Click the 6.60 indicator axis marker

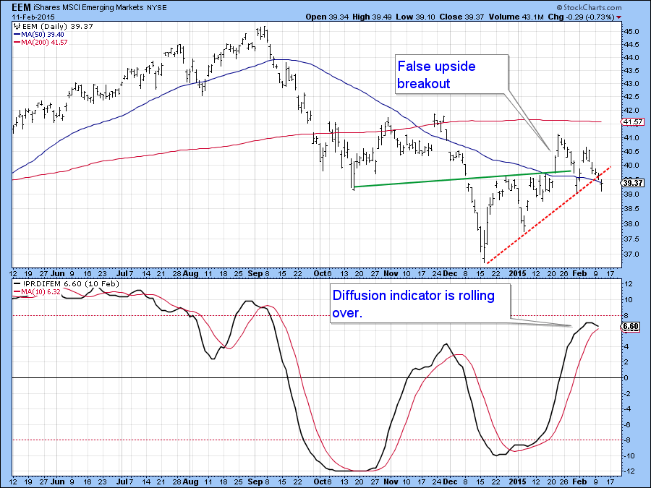631,326
